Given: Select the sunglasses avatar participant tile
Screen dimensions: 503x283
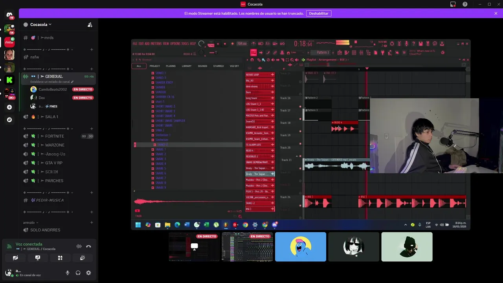Looking at the screenshot, I should [354, 247].
